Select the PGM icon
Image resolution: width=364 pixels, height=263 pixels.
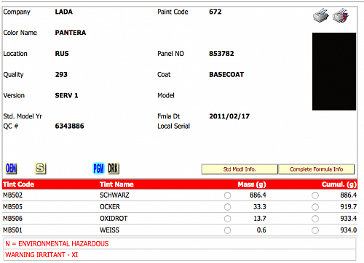pos(98,169)
